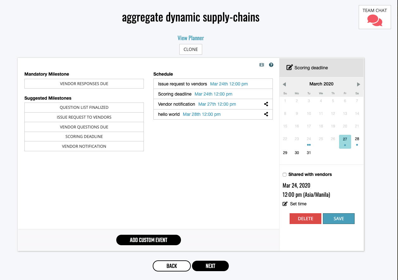Open View Planner link
Viewport: 398px width, 280px height.
tap(191, 38)
